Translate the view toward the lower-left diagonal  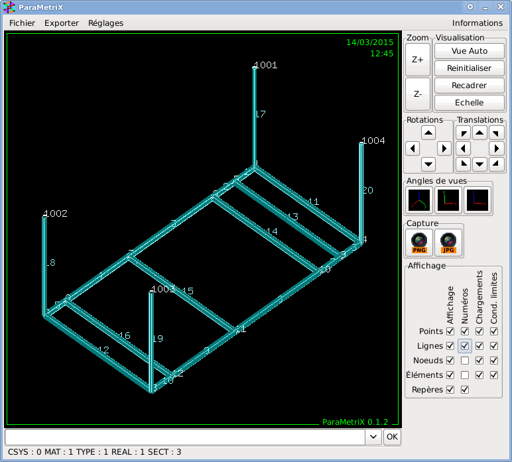(464, 164)
